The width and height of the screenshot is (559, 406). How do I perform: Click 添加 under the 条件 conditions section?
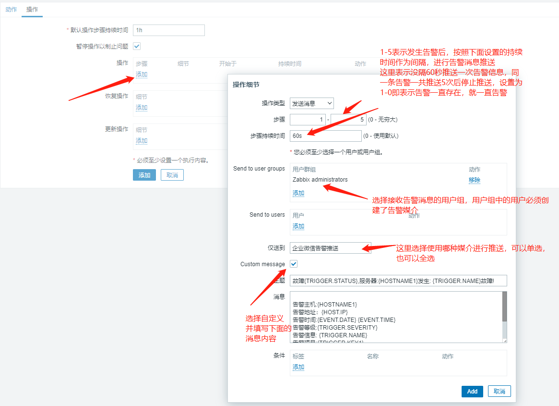[298, 367]
